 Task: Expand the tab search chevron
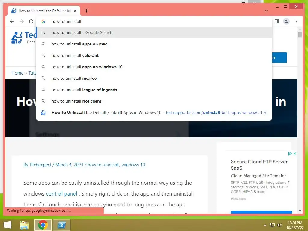pyautogui.click(x=266, y=11)
